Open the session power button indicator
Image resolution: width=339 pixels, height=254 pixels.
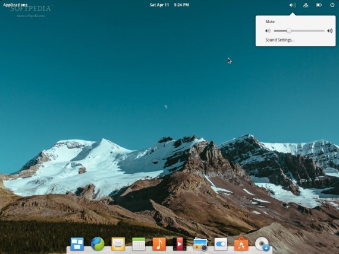click(332, 5)
